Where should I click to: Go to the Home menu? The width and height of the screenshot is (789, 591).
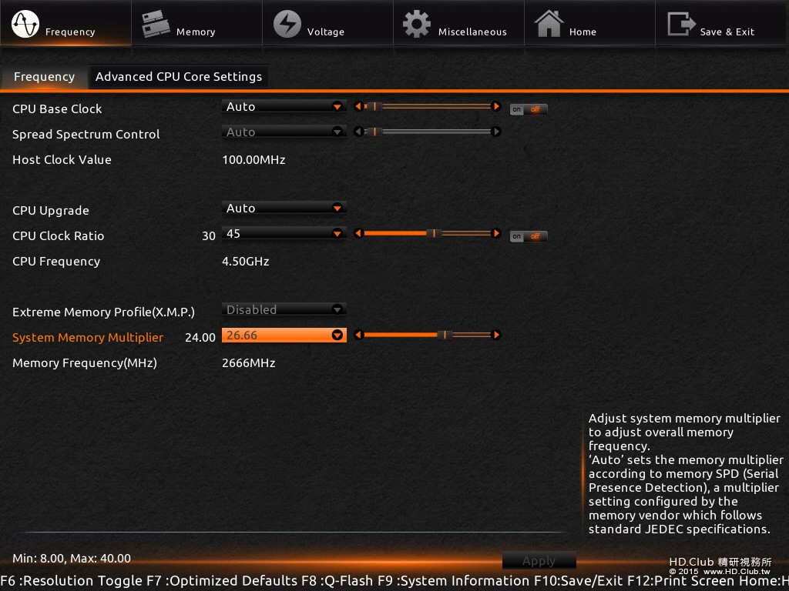point(589,24)
